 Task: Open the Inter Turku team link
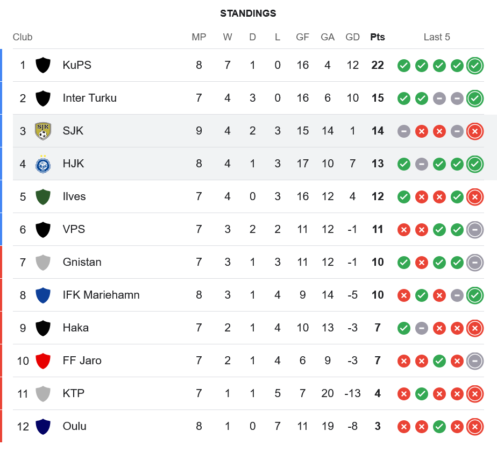[89, 98]
